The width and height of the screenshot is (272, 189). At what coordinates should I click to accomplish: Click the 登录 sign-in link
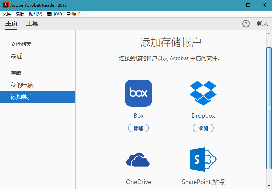(x=262, y=24)
